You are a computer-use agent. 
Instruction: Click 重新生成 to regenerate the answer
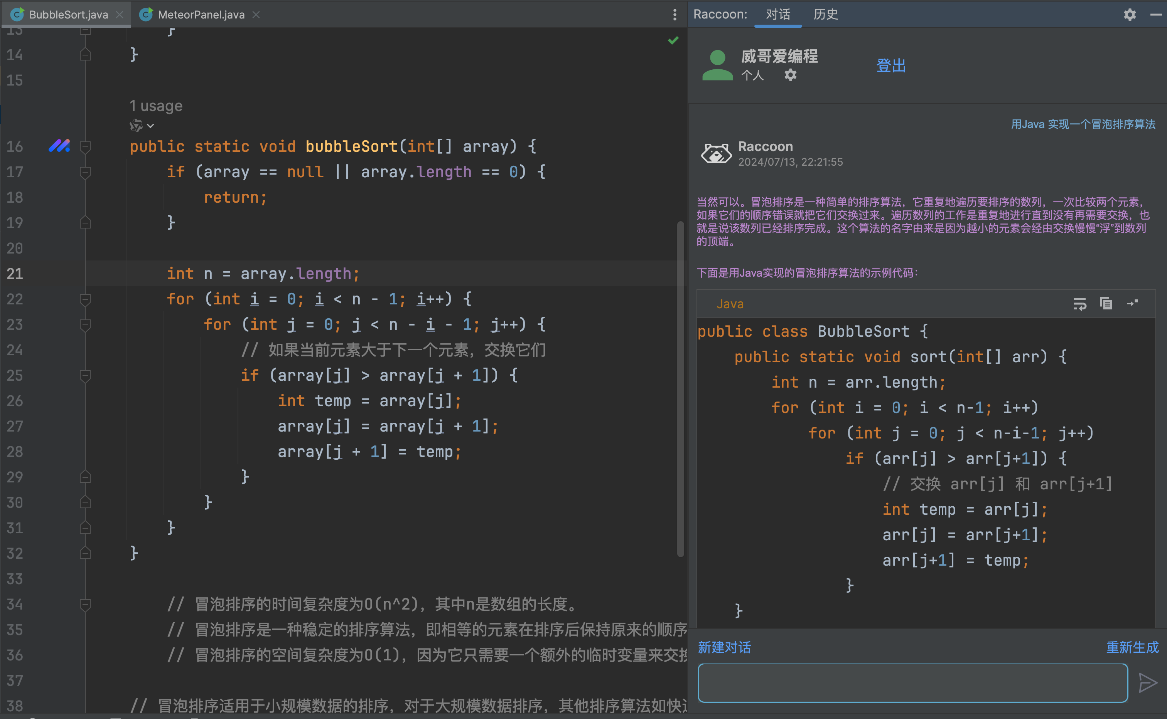1132,647
